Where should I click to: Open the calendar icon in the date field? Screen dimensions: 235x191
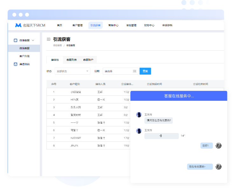click(x=135, y=71)
